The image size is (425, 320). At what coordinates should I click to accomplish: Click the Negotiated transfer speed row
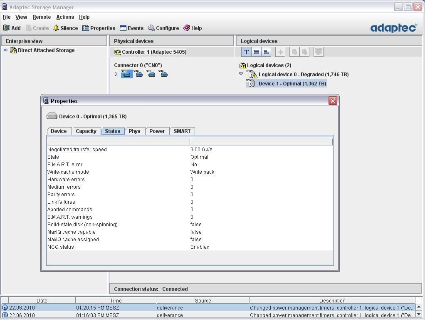coord(190,150)
